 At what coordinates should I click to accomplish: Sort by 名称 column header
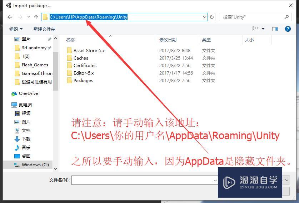(x=70, y=40)
